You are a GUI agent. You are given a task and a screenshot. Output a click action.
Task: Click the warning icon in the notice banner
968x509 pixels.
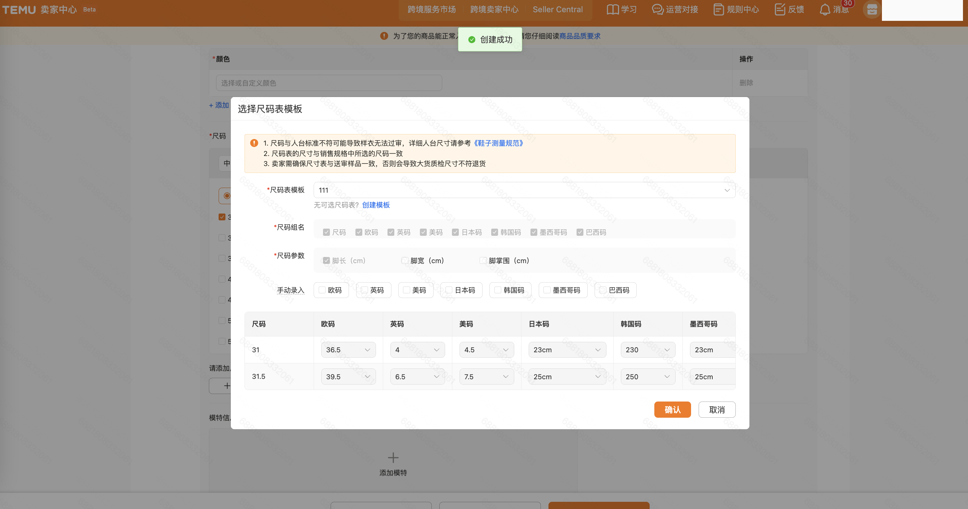coord(254,143)
